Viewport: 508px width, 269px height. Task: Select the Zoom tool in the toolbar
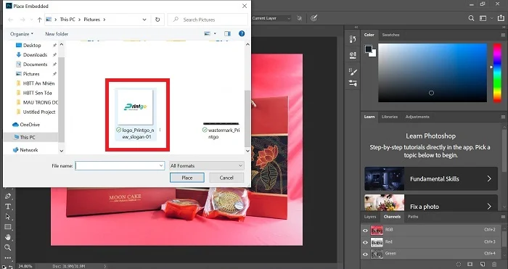click(8, 248)
